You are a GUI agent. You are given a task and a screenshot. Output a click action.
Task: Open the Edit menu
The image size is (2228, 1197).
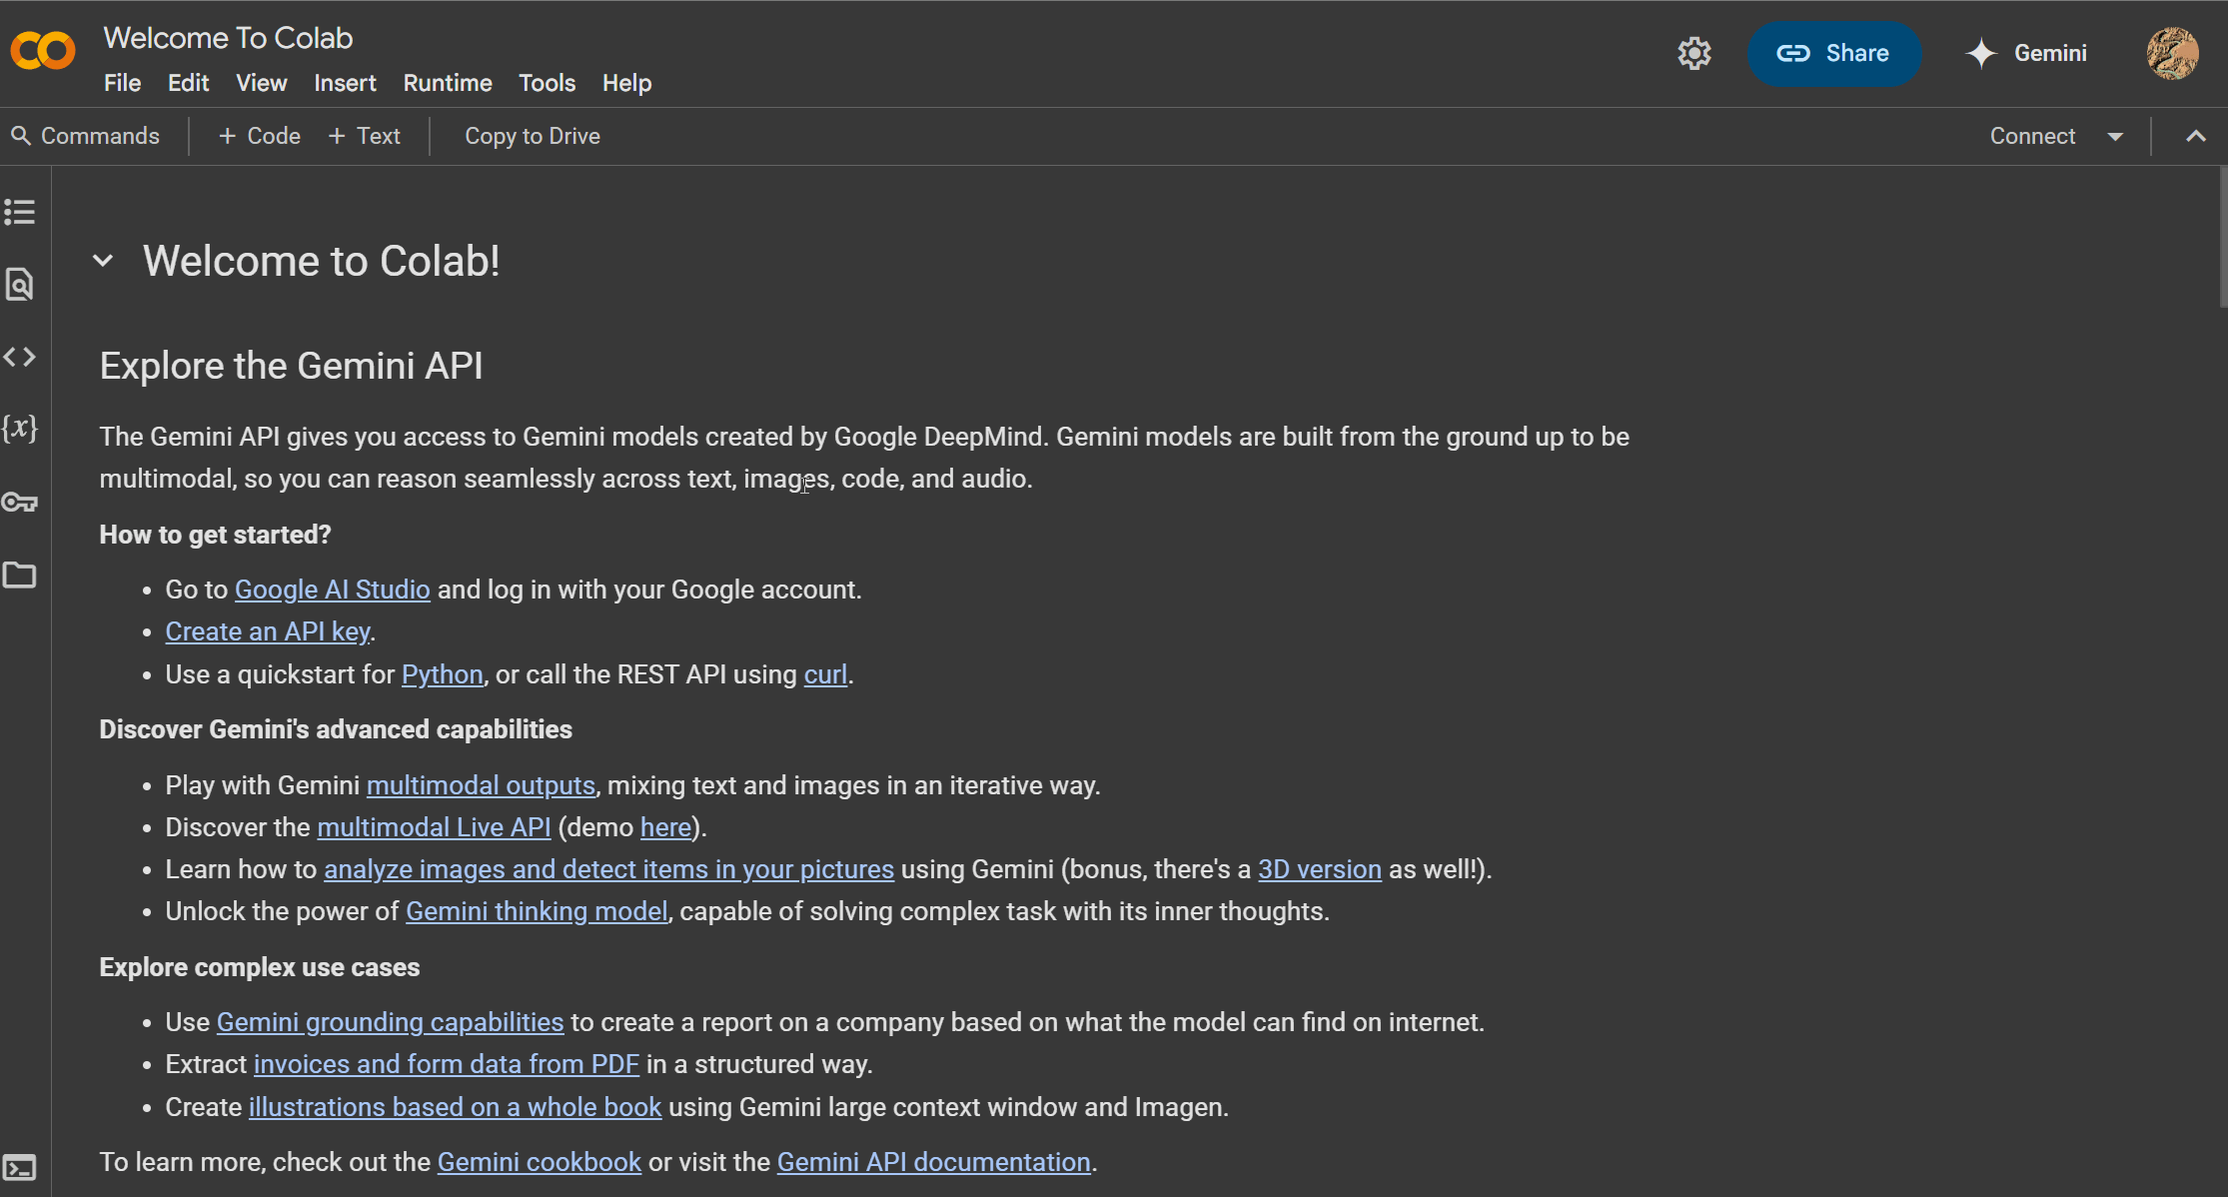tap(188, 83)
